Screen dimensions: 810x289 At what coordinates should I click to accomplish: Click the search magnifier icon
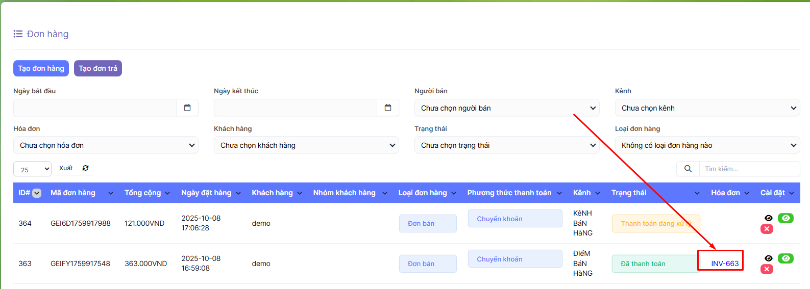pyautogui.click(x=688, y=169)
